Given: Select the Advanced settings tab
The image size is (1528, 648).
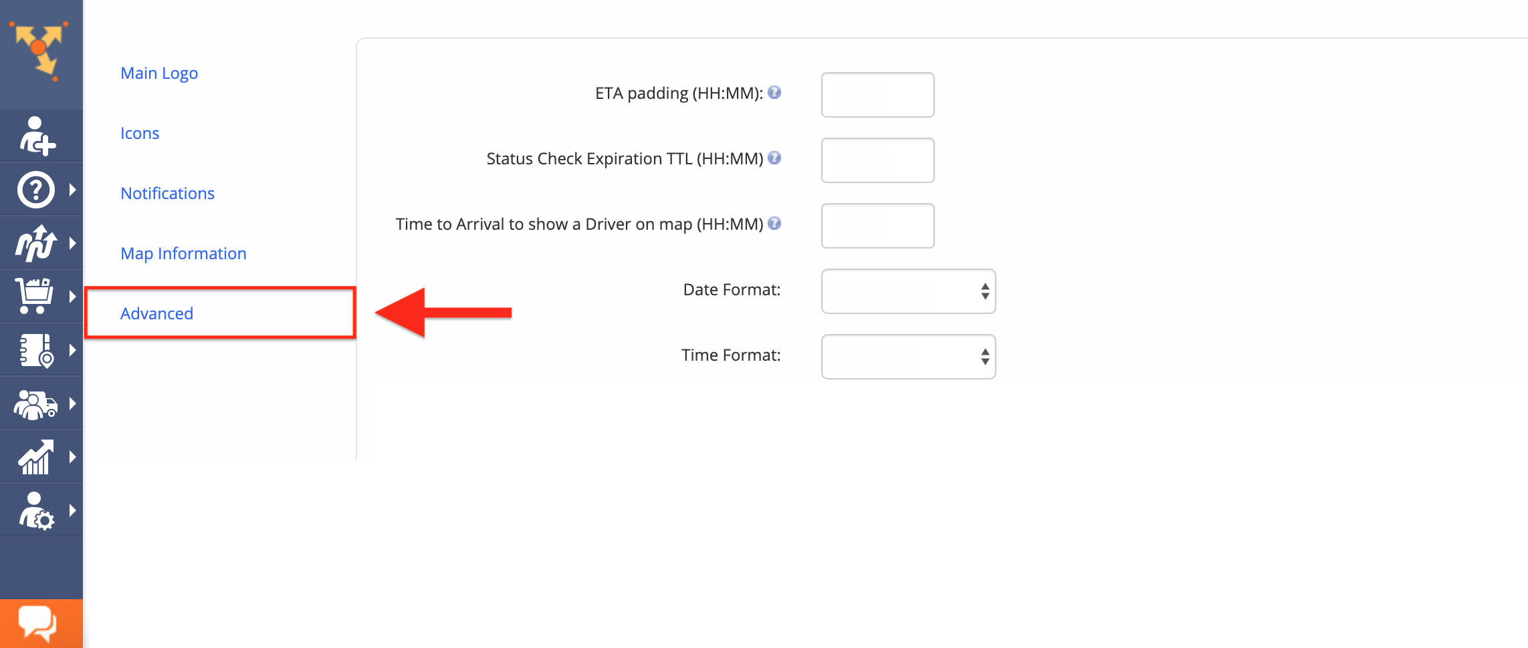Looking at the screenshot, I should 156,313.
